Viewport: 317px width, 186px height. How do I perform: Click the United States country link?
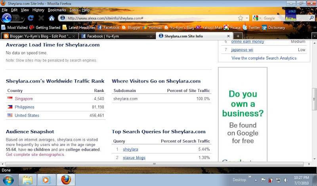pos(27,115)
